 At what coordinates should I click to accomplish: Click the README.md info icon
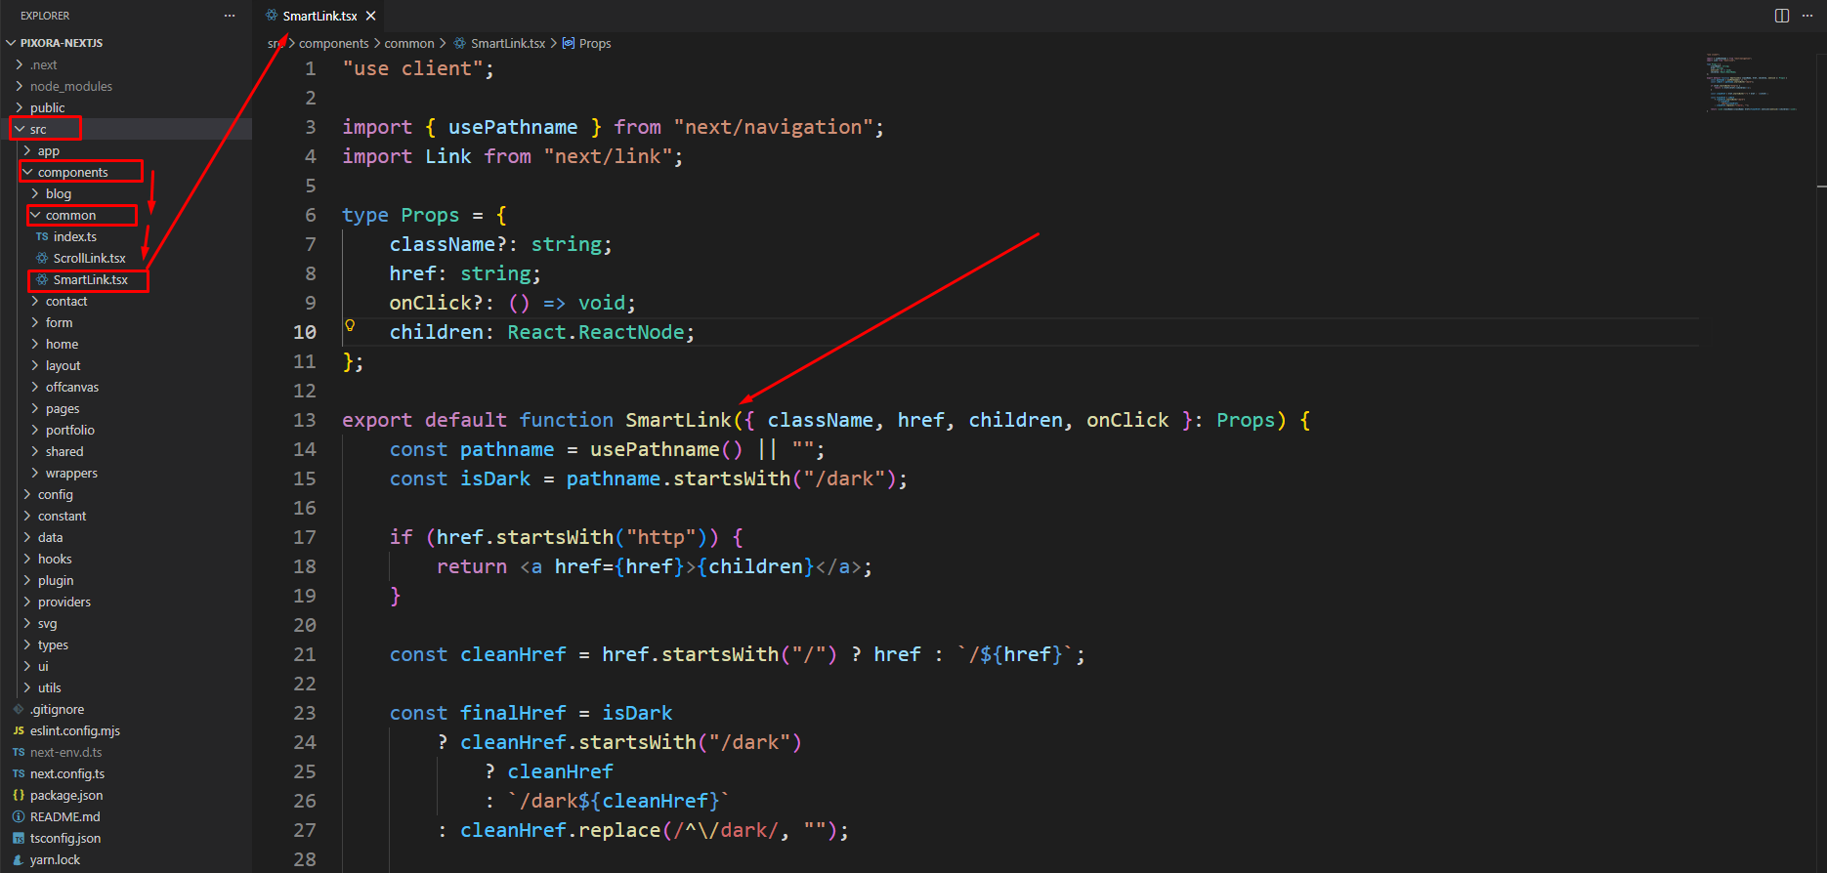19,816
